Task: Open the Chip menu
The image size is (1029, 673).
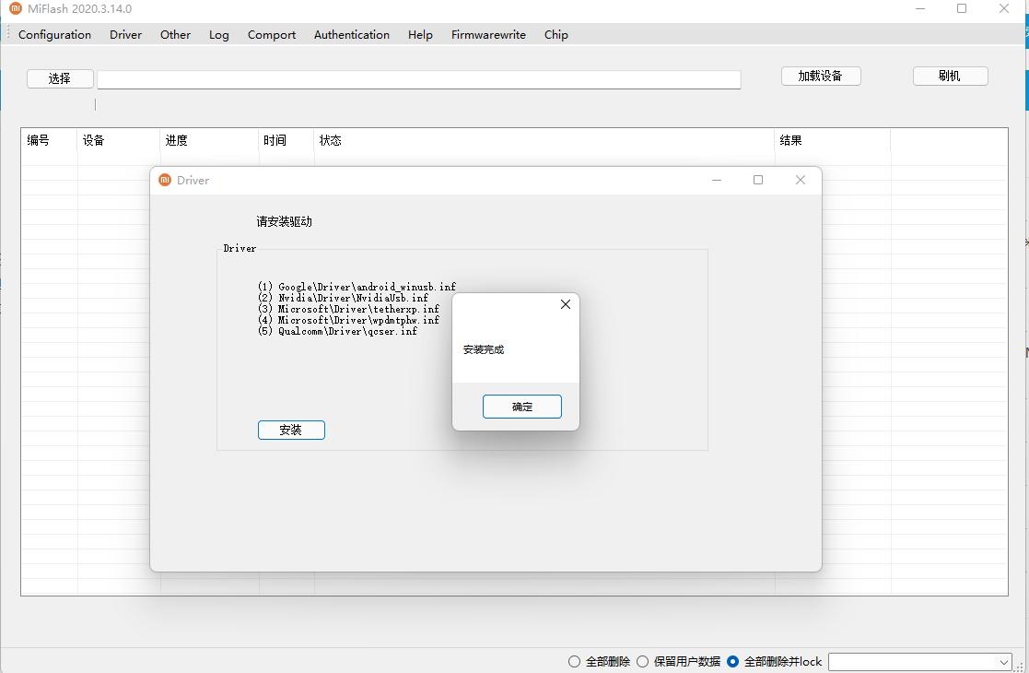Action: pos(555,35)
